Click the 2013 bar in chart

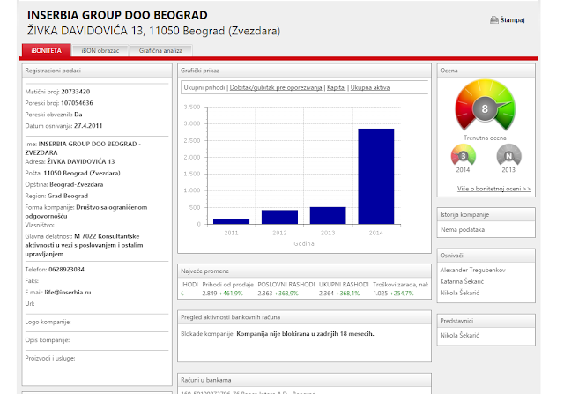(x=328, y=216)
